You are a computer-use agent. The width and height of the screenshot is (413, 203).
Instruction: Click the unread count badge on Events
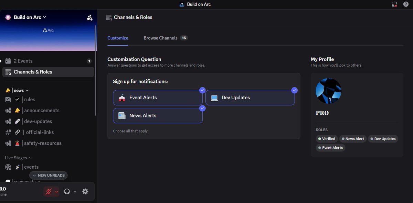coord(89,61)
